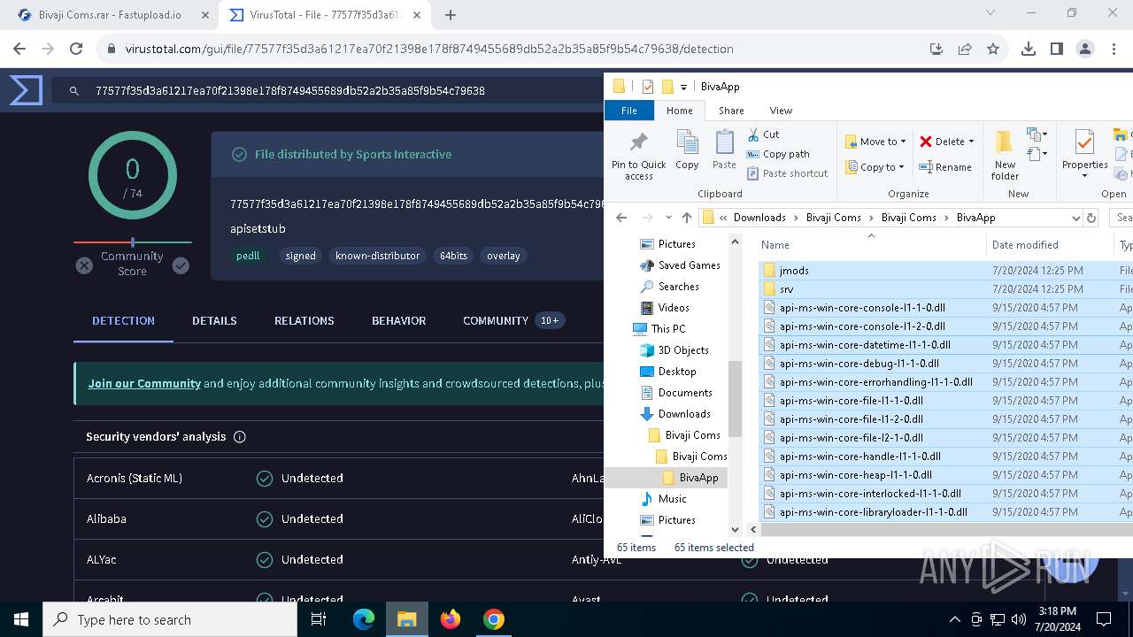
Task: Click the Join our Community link
Action: pos(144,383)
